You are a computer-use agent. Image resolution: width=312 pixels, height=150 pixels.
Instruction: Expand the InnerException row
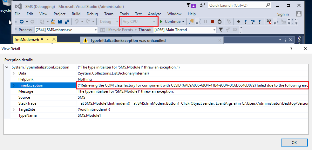tap(13, 85)
